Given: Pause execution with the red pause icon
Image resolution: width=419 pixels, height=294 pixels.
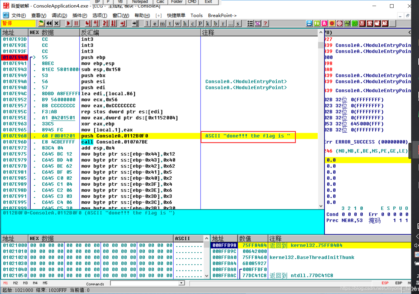Looking at the screenshot, I should click(x=76, y=23).
